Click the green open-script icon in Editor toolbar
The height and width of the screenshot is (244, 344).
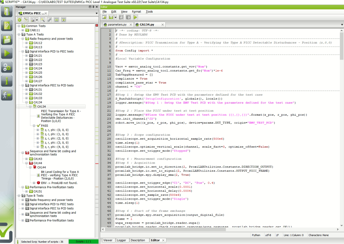tap(111, 17)
